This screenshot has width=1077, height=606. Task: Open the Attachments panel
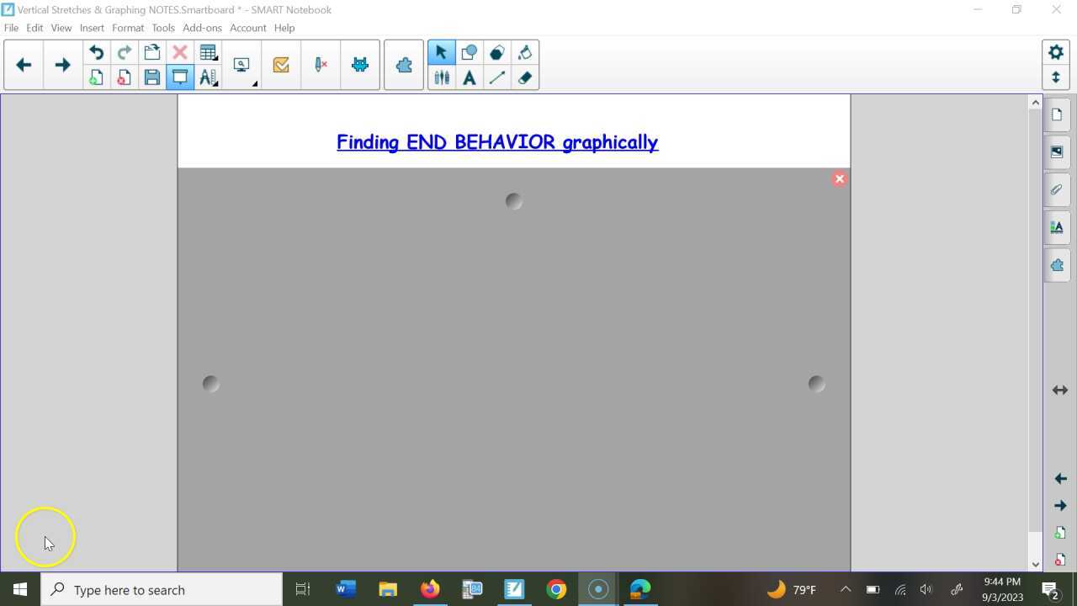pos(1057,189)
